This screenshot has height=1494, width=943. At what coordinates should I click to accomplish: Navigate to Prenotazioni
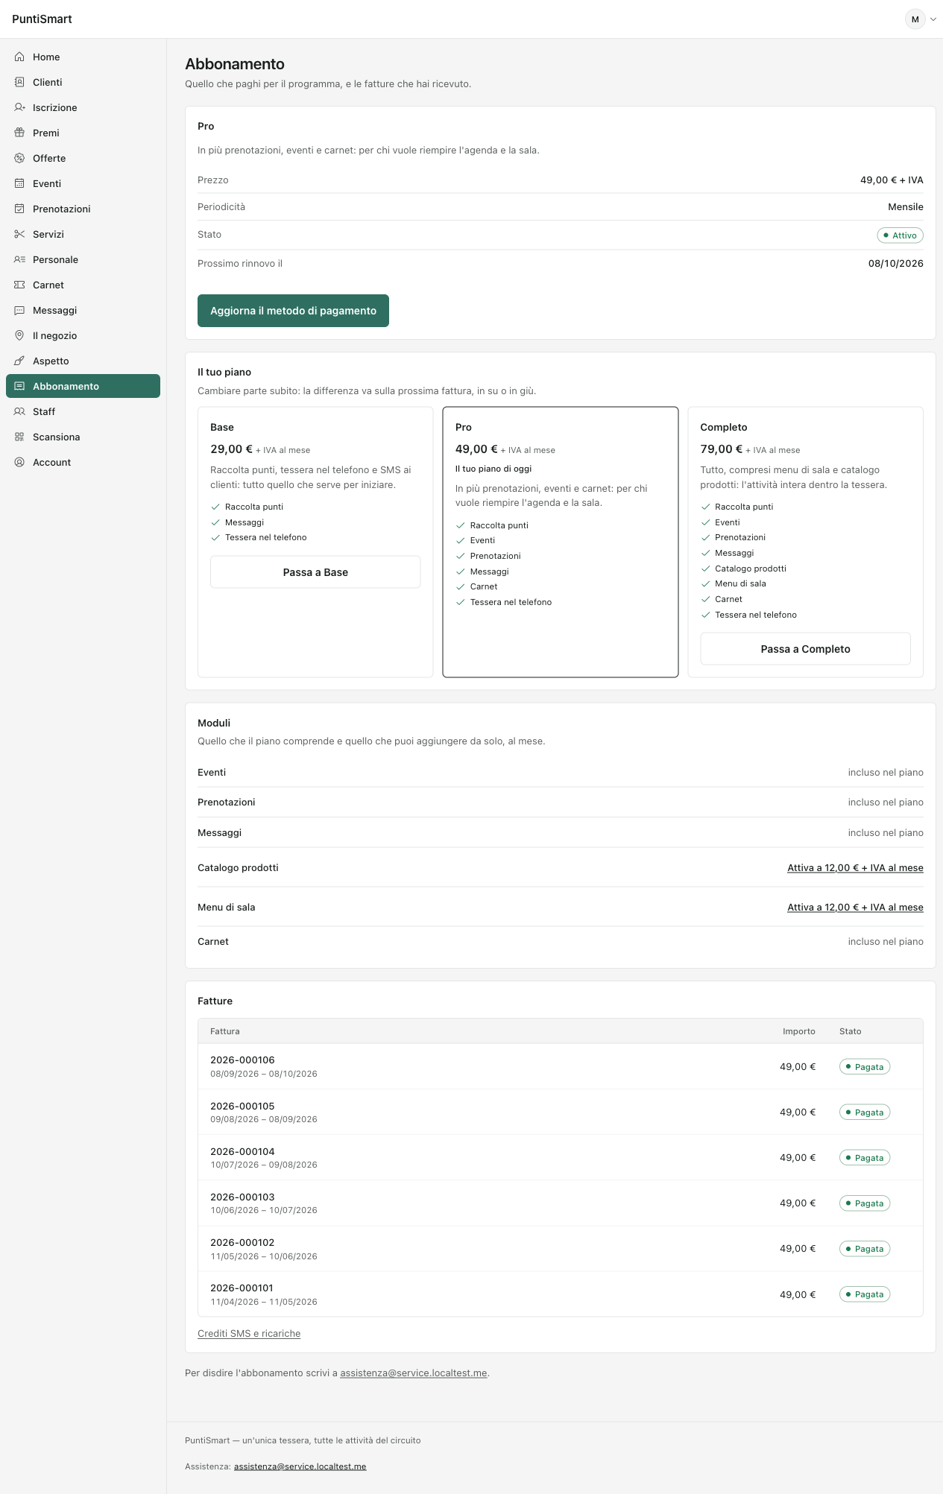click(x=83, y=209)
